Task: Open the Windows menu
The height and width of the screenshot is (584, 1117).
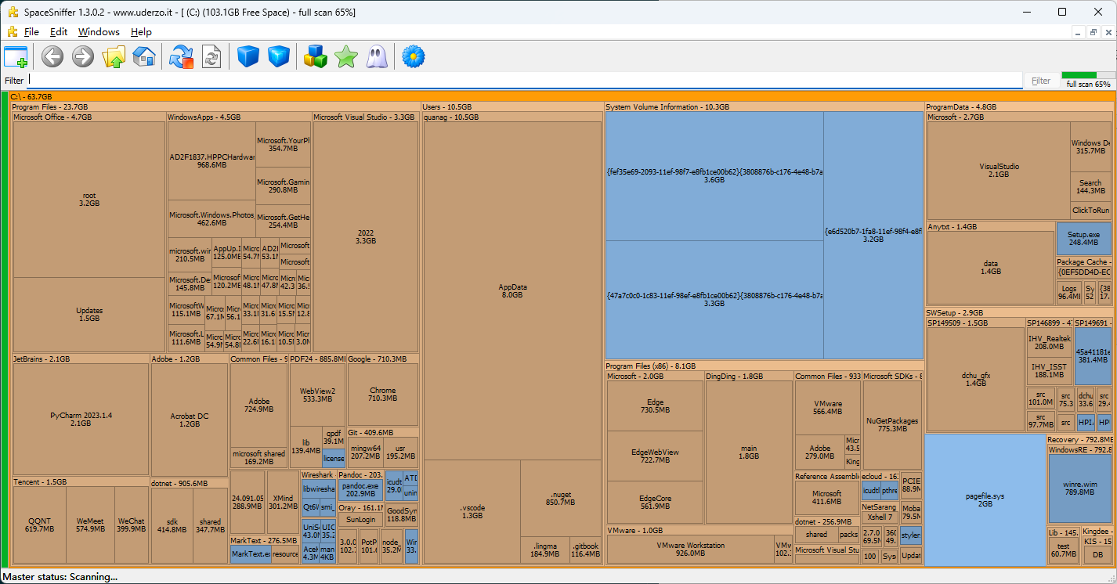Action: [99, 32]
